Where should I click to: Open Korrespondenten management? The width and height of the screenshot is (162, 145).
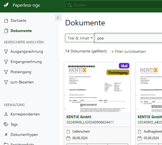pos(25,114)
